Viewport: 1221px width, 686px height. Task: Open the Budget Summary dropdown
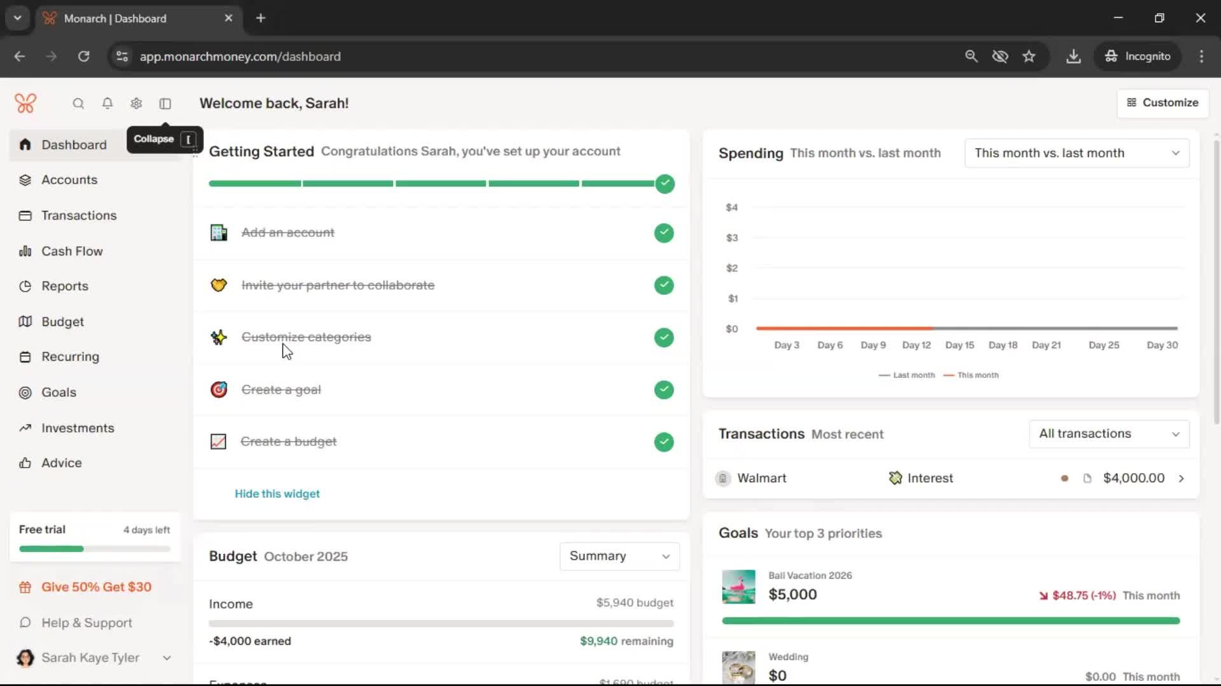[x=619, y=556]
